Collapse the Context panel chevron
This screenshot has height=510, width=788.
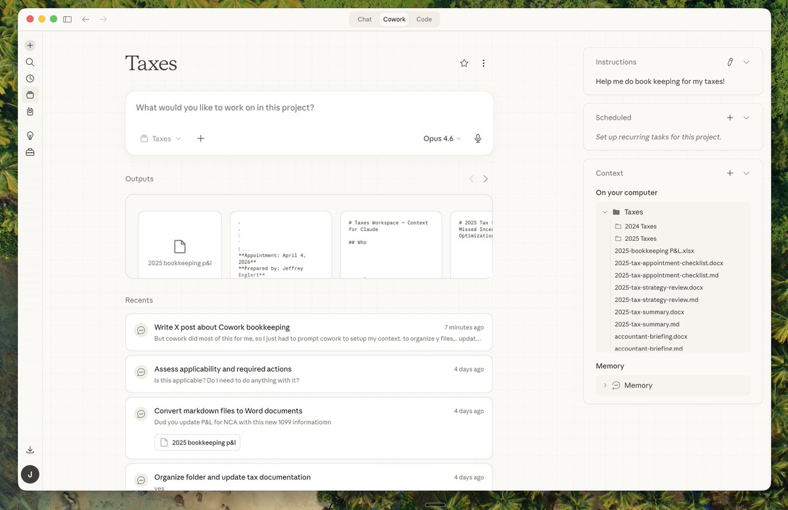(x=746, y=173)
